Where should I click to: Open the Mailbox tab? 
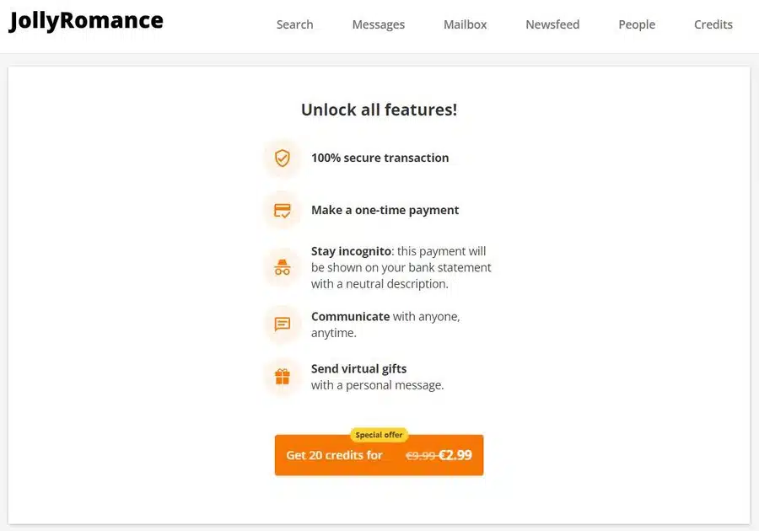point(466,24)
